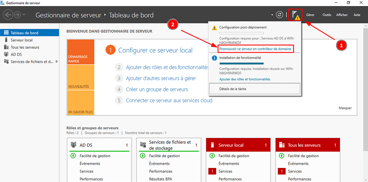This screenshot has width=368, height=182.
Task: Open the Gérer menu
Action: (x=310, y=15)
